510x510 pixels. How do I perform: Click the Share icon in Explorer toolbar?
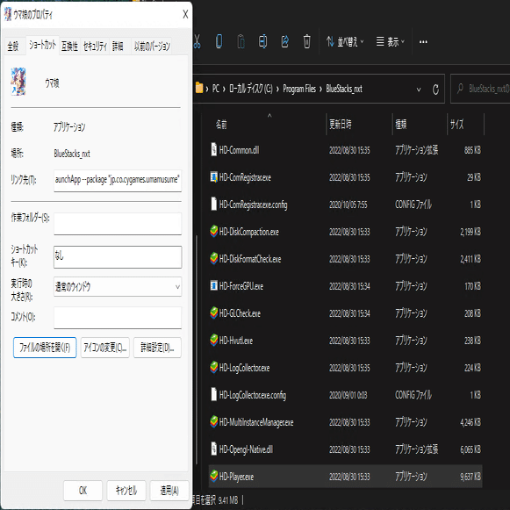coord(285,41)
